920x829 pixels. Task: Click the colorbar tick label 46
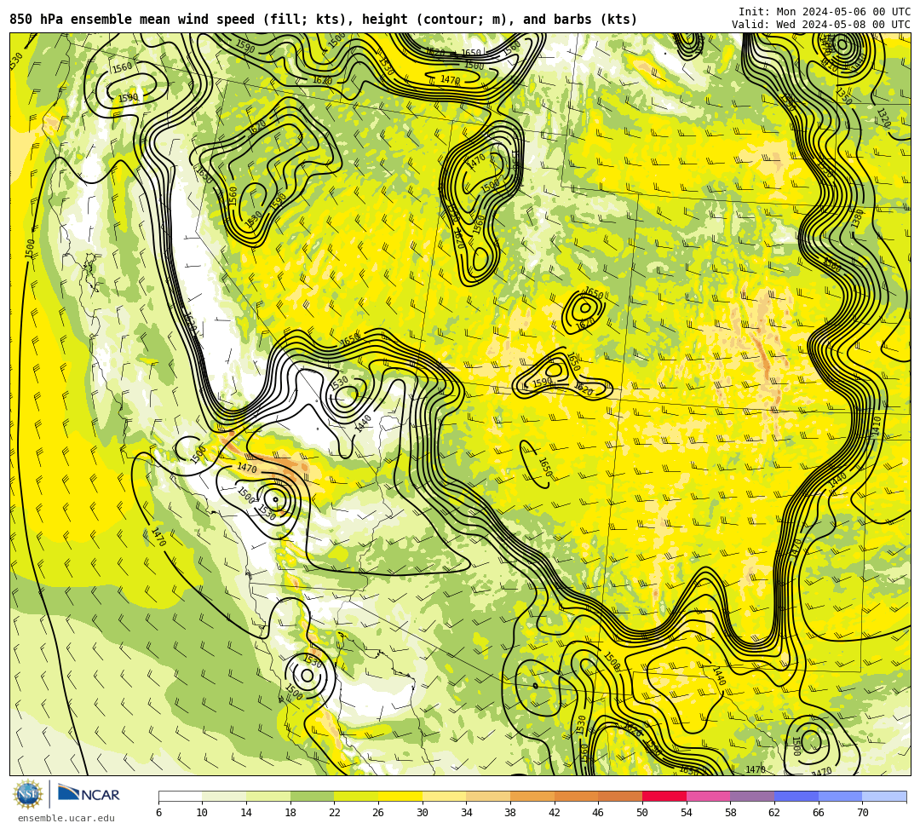coord(598,813)
